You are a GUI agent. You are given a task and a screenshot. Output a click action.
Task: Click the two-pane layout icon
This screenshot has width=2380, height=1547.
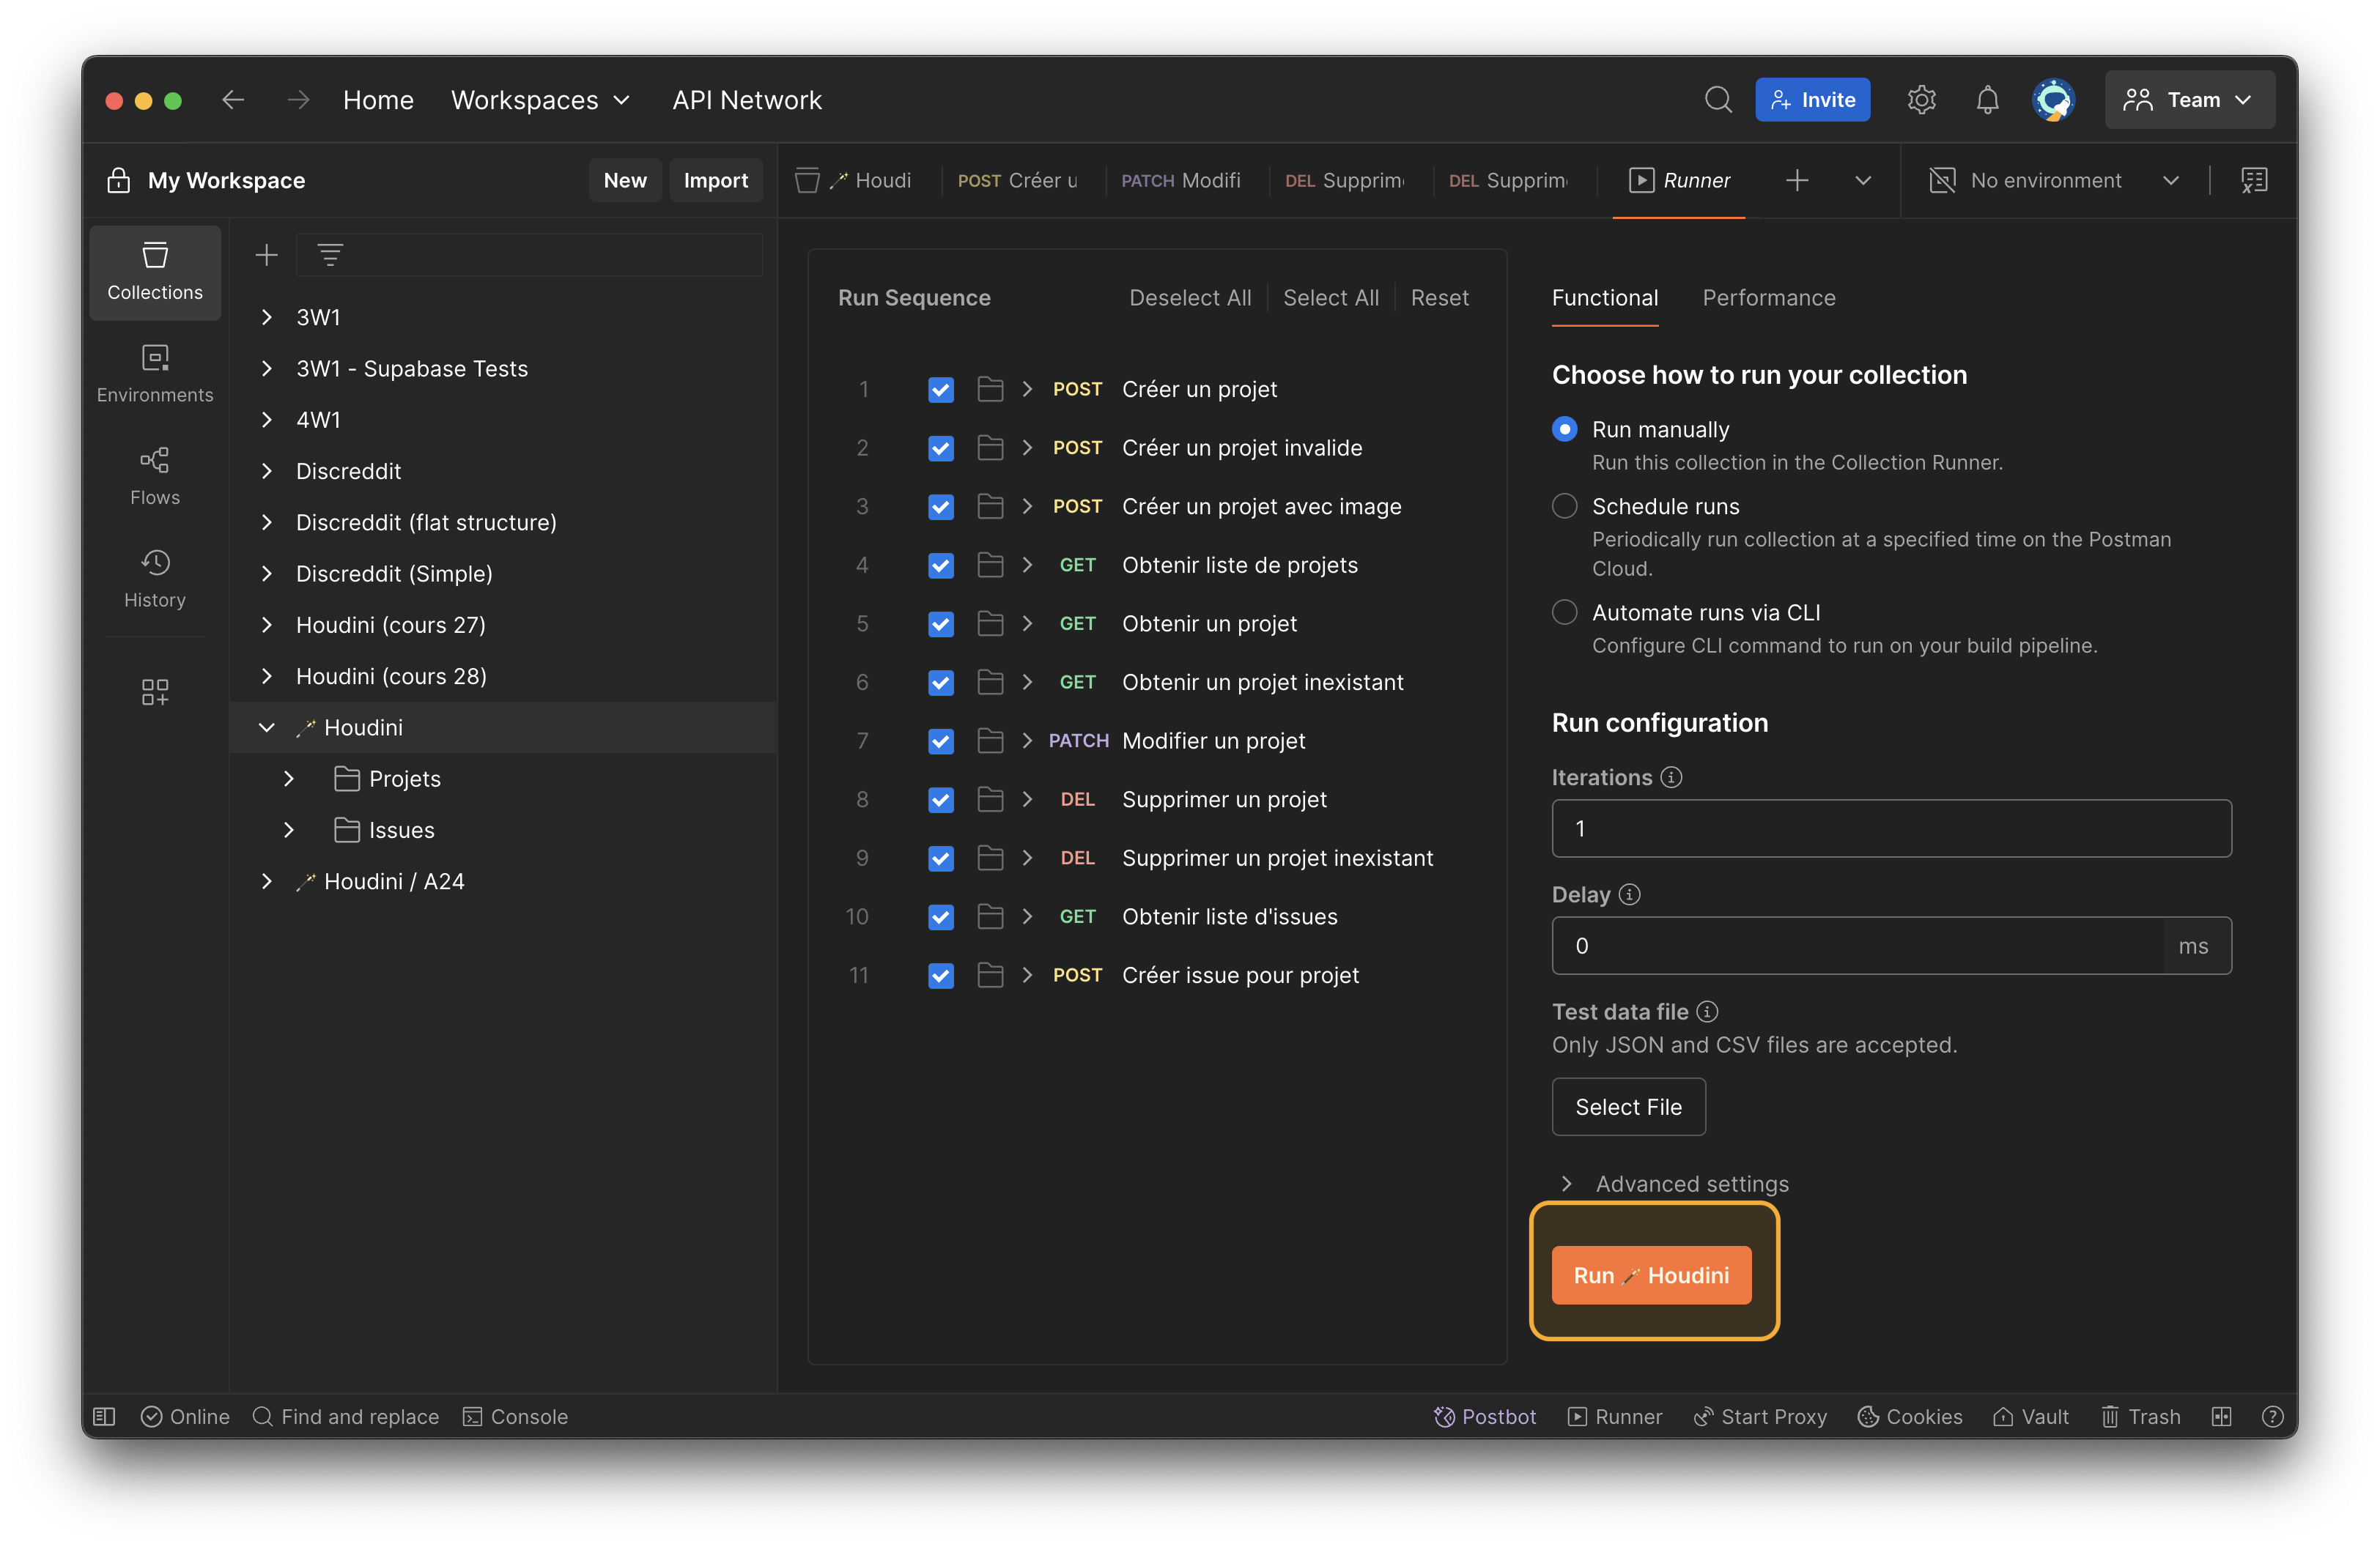[x=2221, y=1416]
